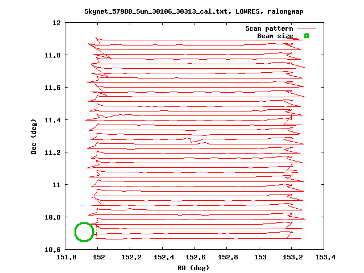Click the RA axis tick label 152.6

click(x=196, y=257)
